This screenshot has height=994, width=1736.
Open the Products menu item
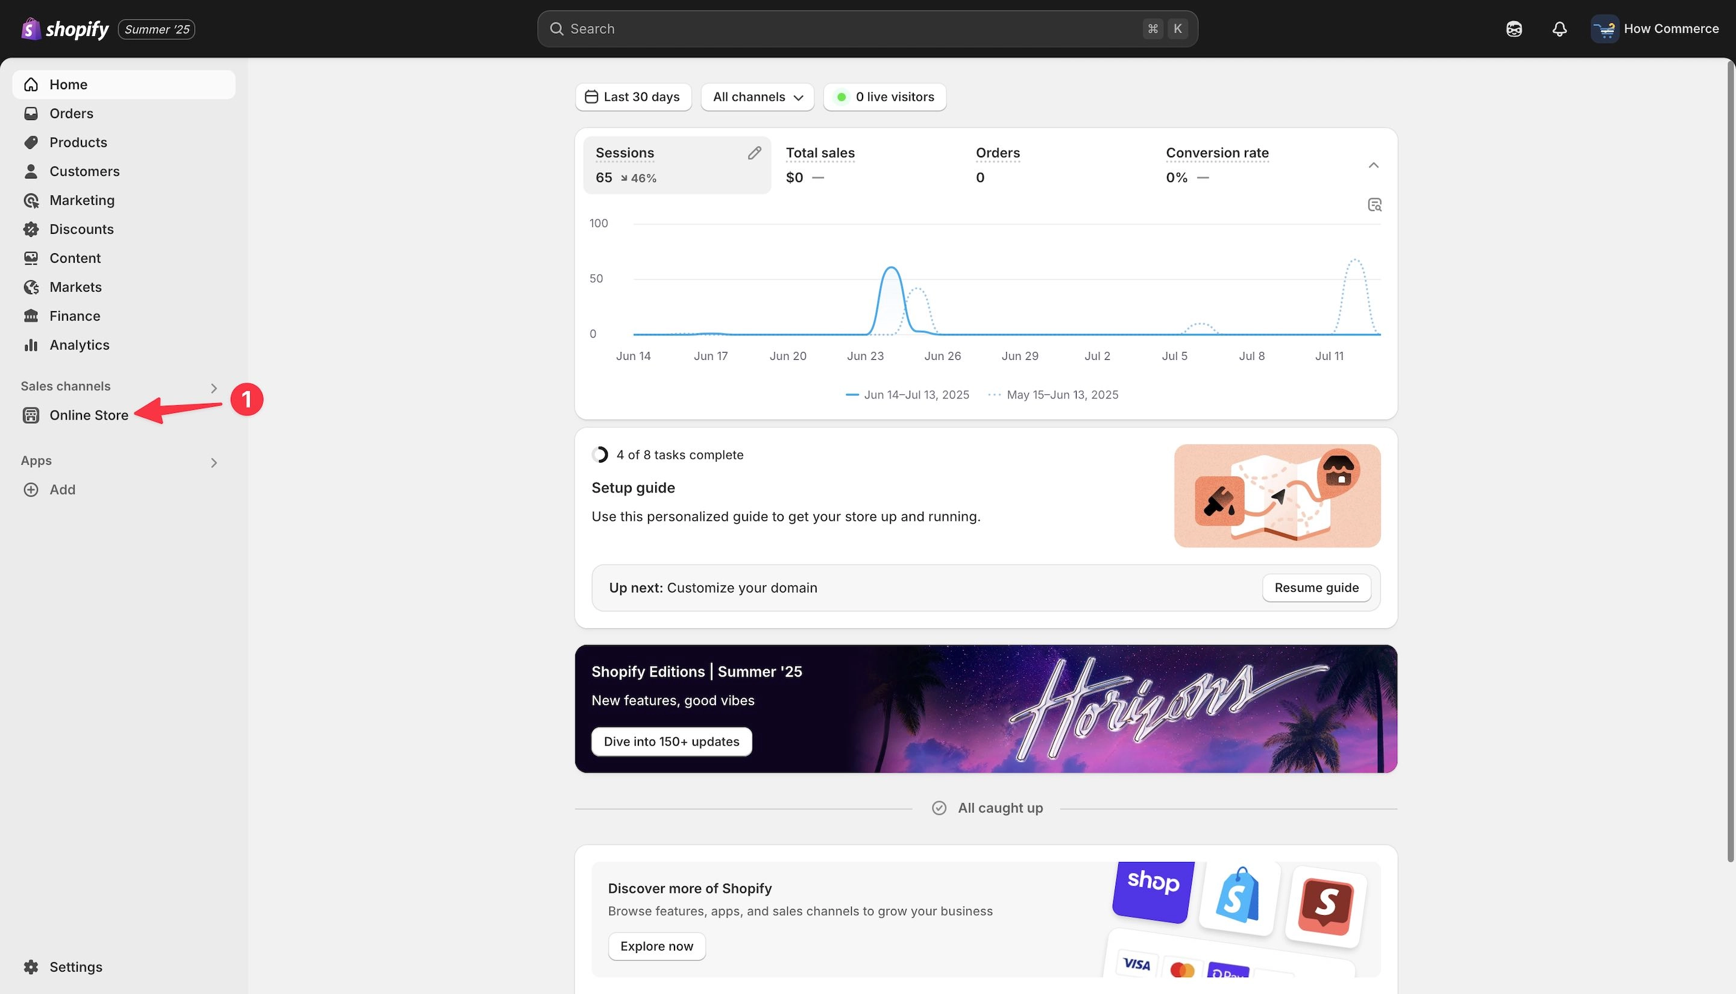pos(124,142)
